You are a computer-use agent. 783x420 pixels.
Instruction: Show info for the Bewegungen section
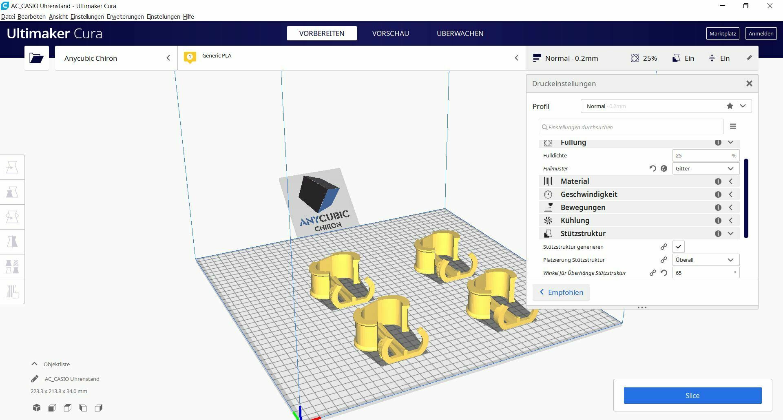pyautogui.click(x=718, y=208)
